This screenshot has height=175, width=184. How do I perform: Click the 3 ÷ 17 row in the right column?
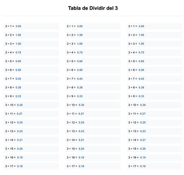coord(154,166)
